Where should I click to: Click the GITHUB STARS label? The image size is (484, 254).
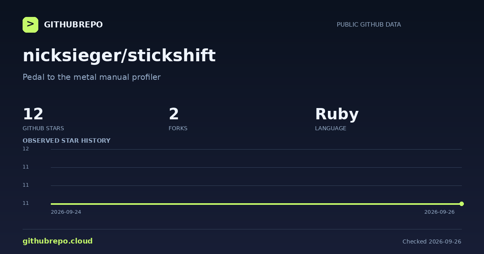click(43, 128)
